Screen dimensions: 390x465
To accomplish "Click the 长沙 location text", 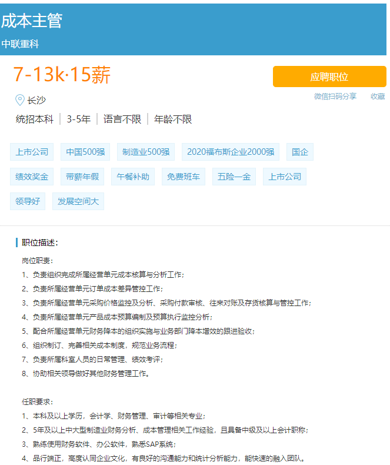I will click(x=36, y=100).
